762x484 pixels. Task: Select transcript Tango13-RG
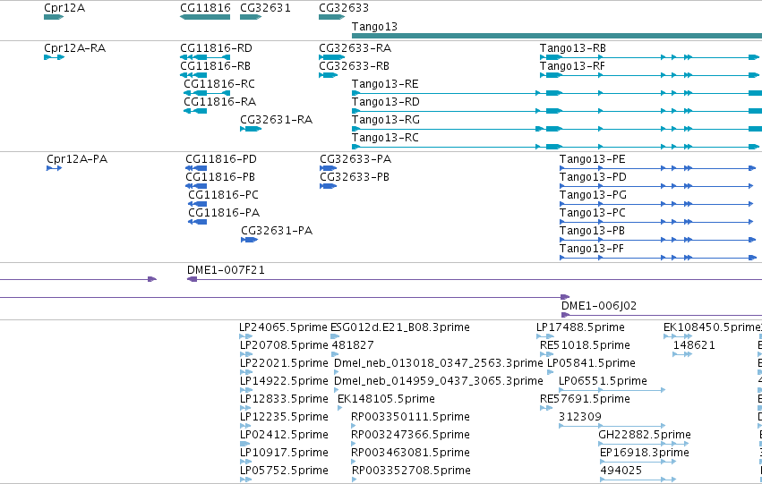[385, 120]
